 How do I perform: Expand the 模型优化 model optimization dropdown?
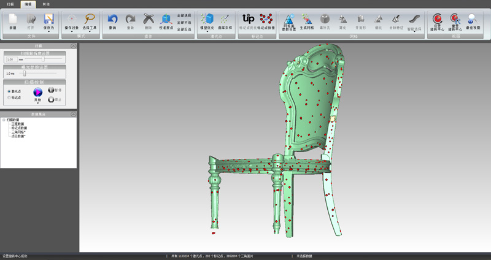click(x=207, y=32)
